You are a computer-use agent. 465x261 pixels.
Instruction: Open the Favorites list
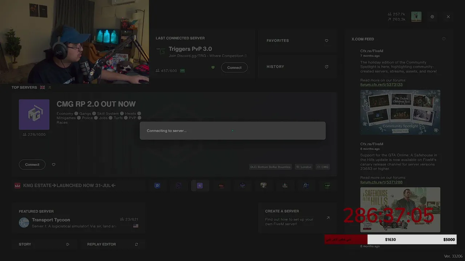297,41
